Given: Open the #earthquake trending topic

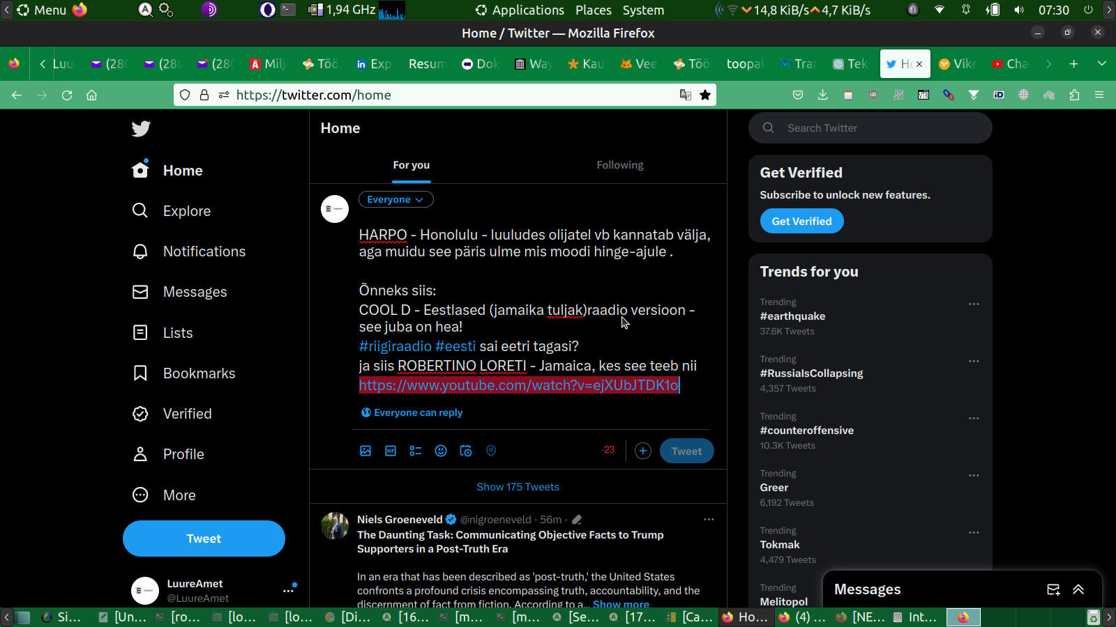Looking at the screenshot, I should [792, 316].
